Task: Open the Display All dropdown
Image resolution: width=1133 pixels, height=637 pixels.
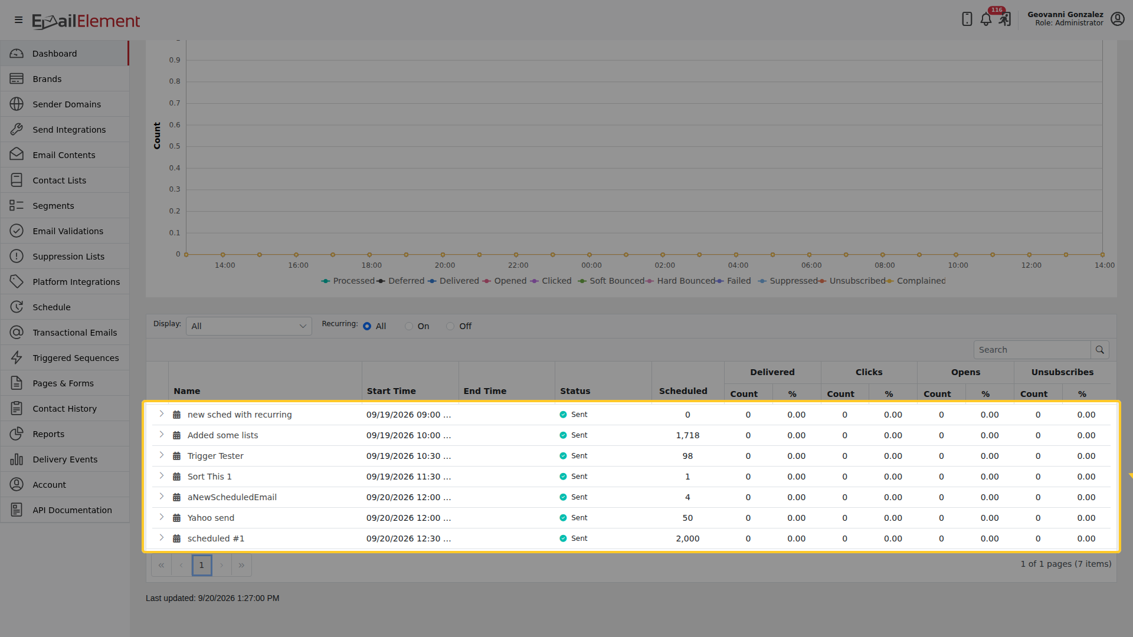Action: pyautogui.click(x=249, y=326)
